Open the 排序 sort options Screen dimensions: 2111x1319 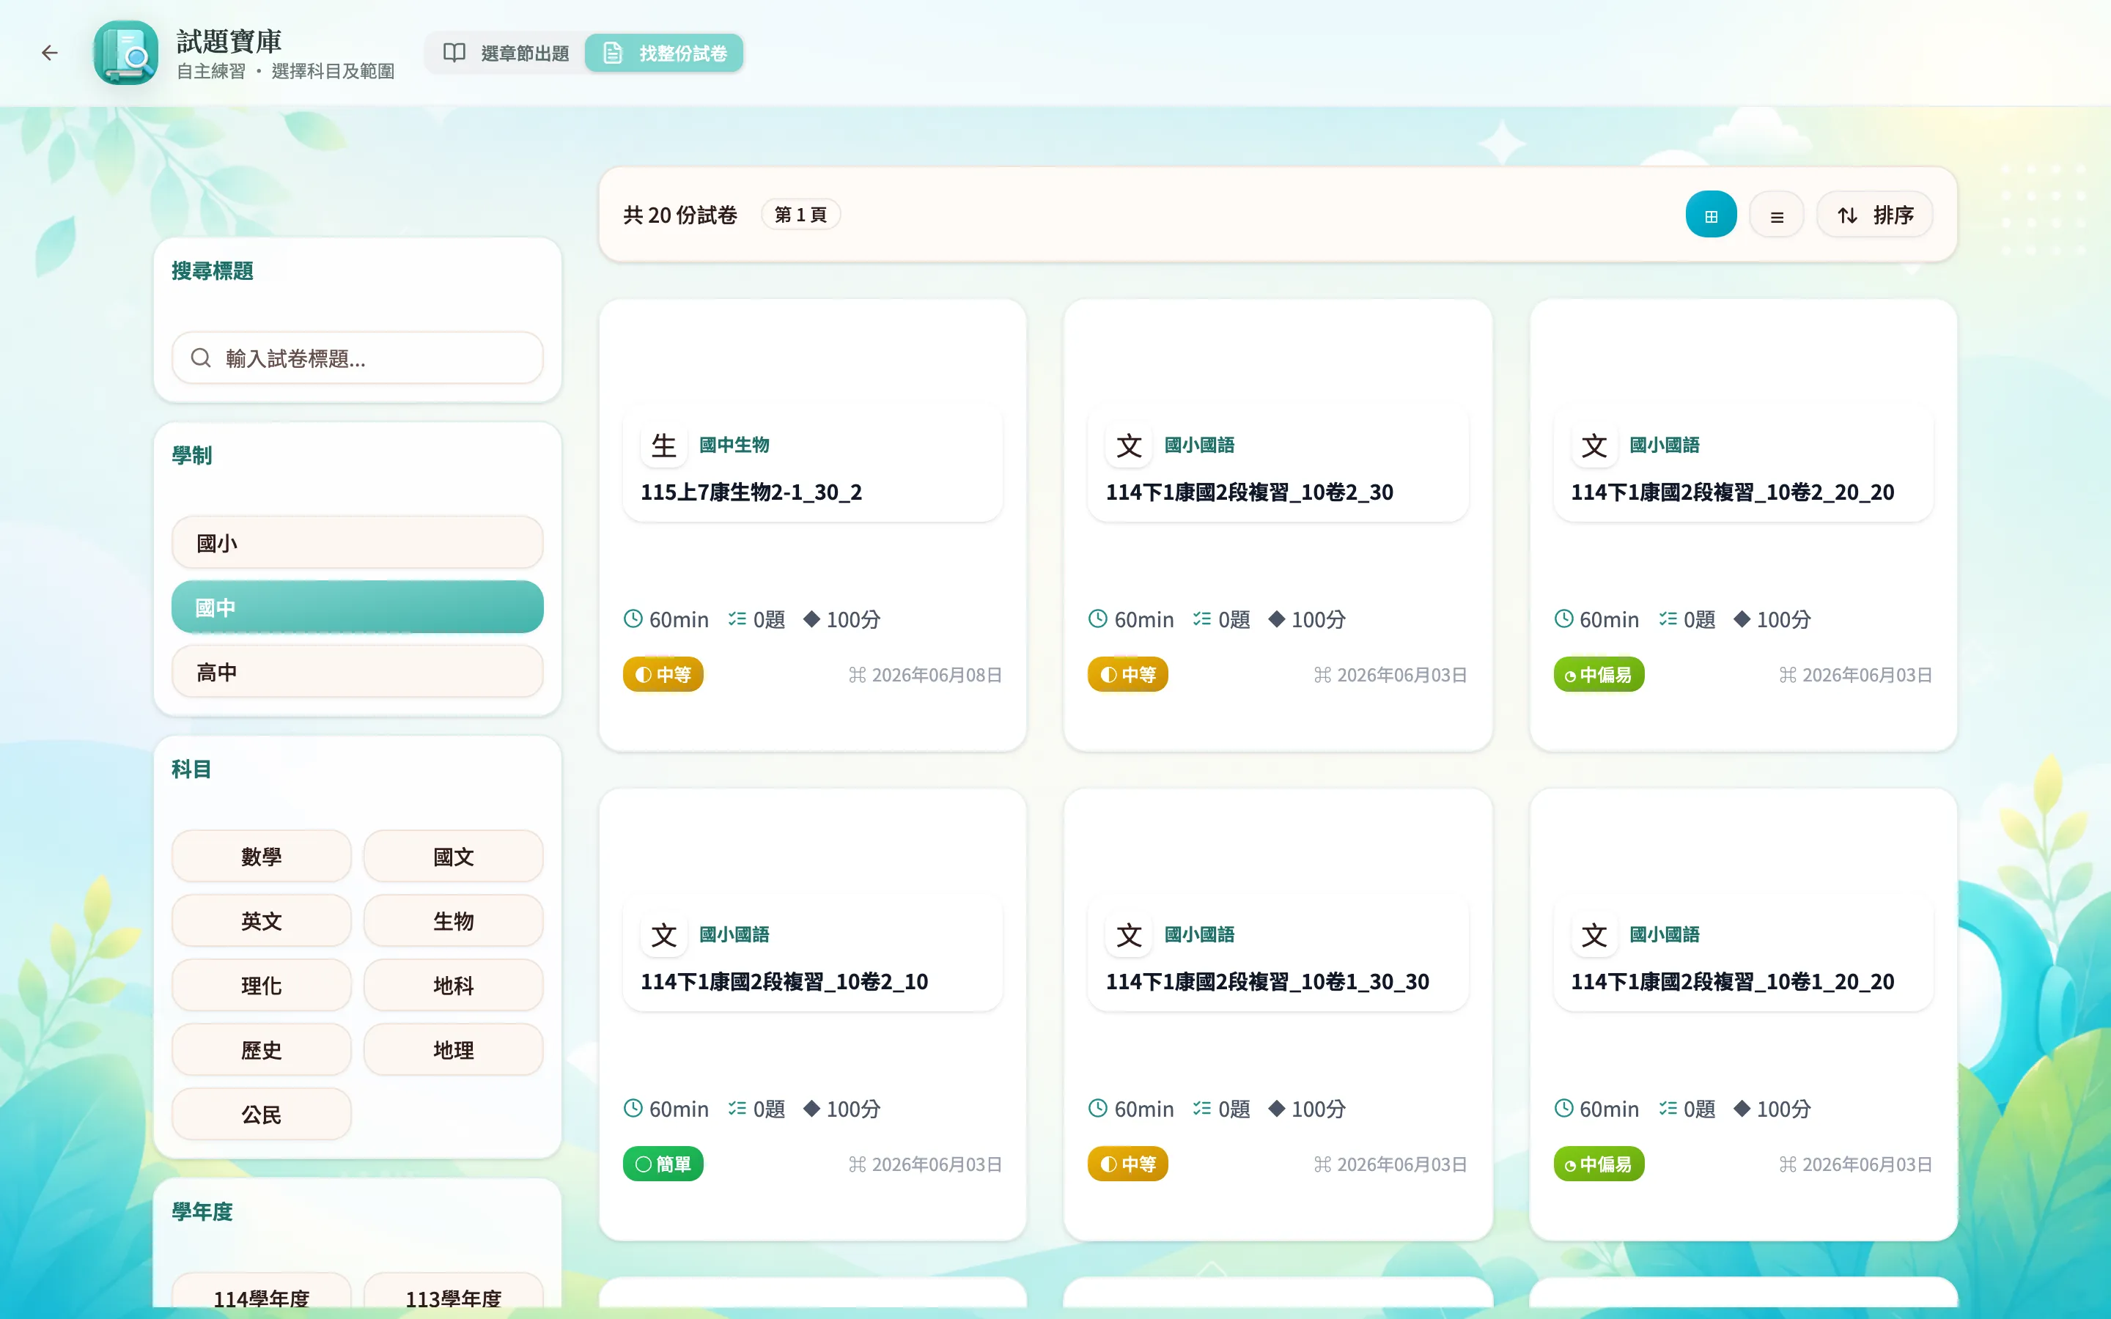1876,215
